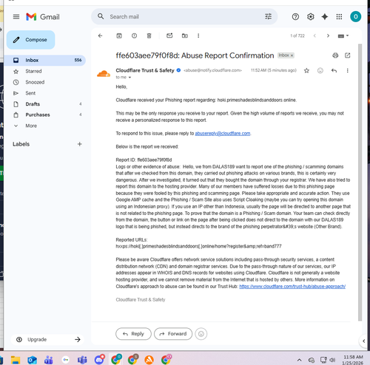The image size is (370, 365).
Task: Add an emoji reaction to message
Action: pyautogui.click(x=320, y=71)
